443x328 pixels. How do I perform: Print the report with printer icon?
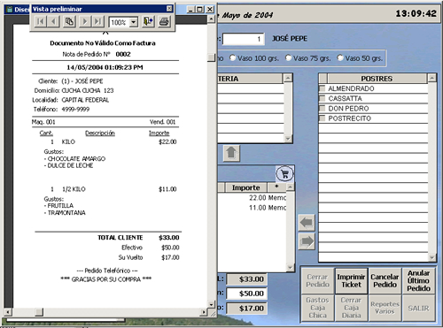click(164, 21)
